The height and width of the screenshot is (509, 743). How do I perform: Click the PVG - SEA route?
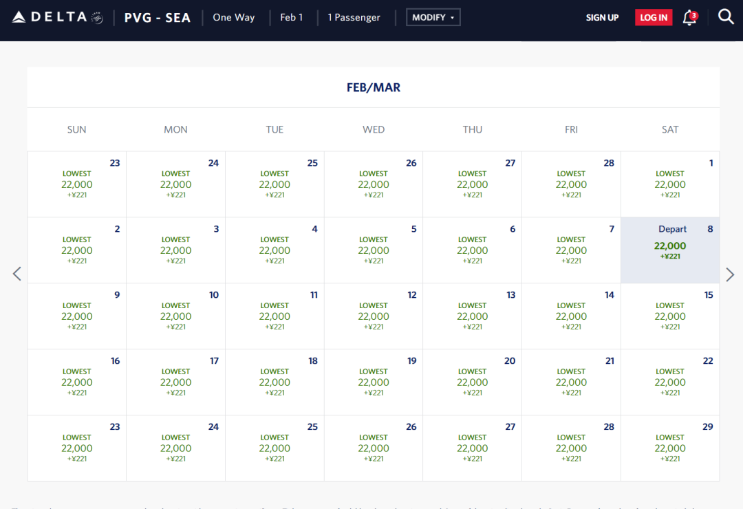(158, 18)
